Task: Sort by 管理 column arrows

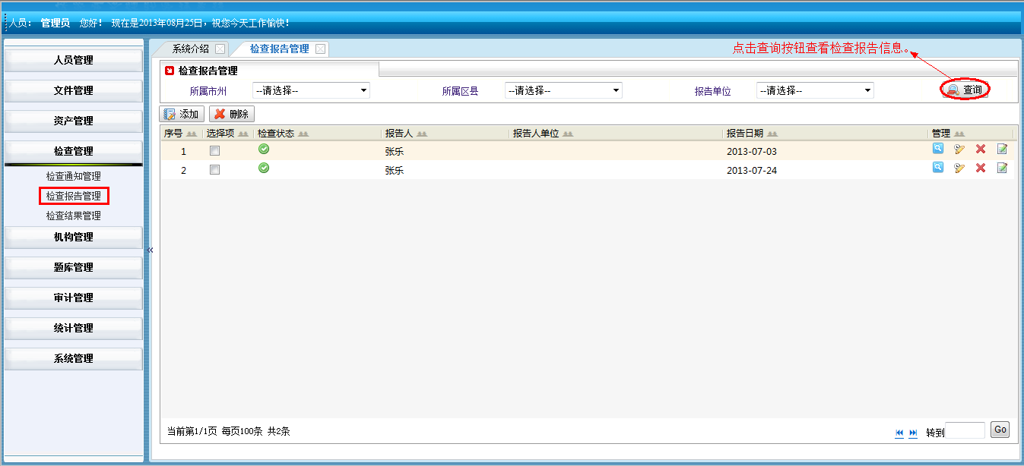Action: tap(959, 134)
